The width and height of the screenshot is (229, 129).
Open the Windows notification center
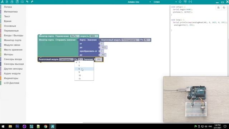pyautogui.click(x=225, y=126)
